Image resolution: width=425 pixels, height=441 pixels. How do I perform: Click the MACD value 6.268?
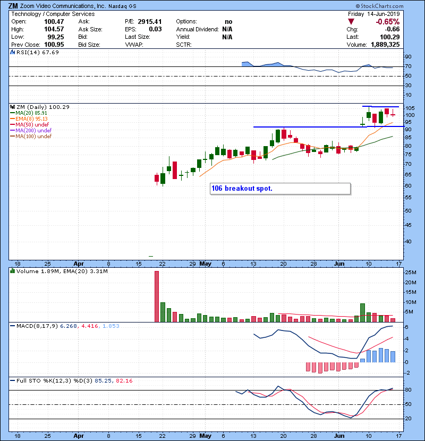69,326
